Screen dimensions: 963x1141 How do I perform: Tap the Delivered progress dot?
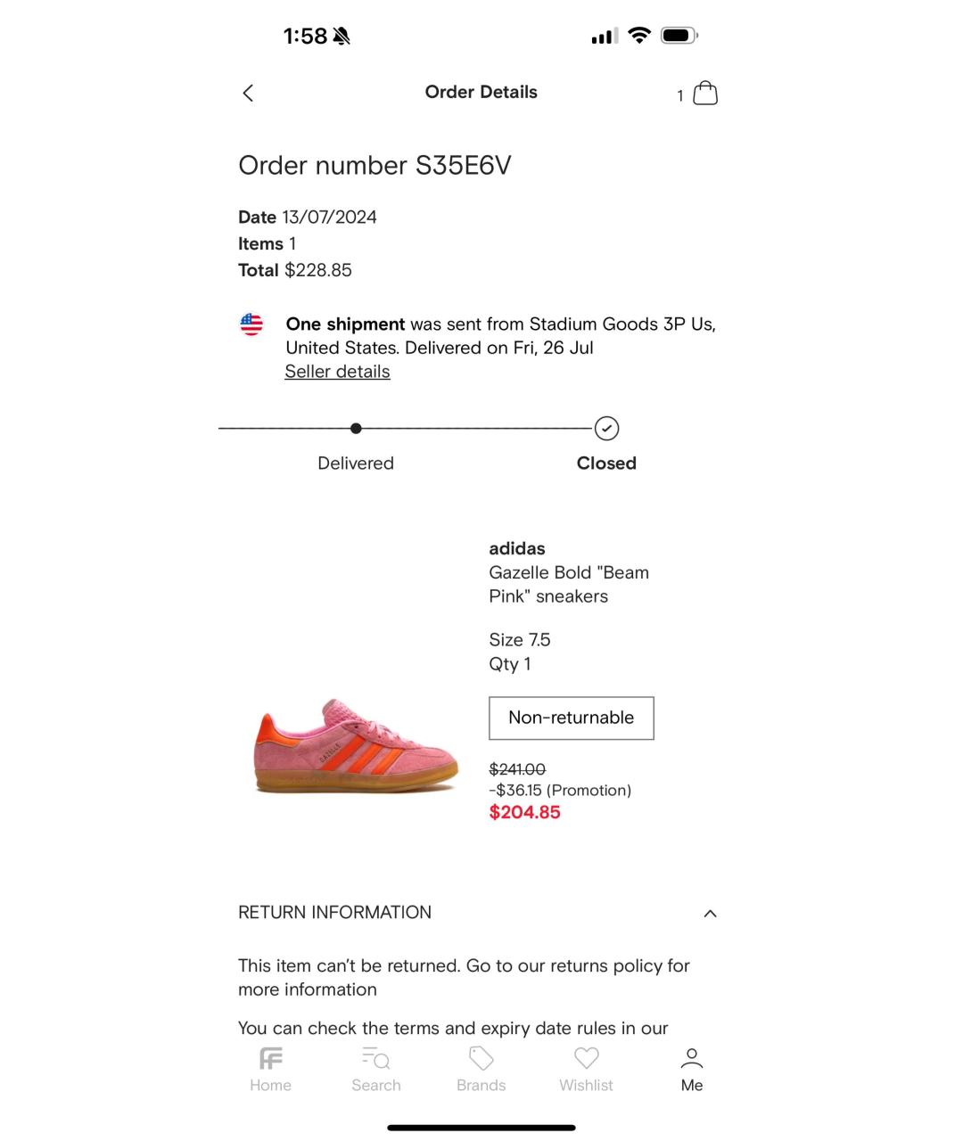[x=356, y=429]
